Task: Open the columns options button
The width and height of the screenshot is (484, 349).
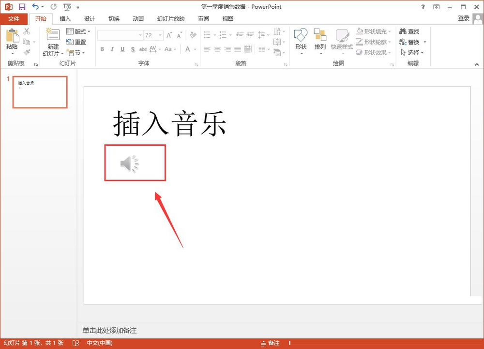Action: click(264, 49)
